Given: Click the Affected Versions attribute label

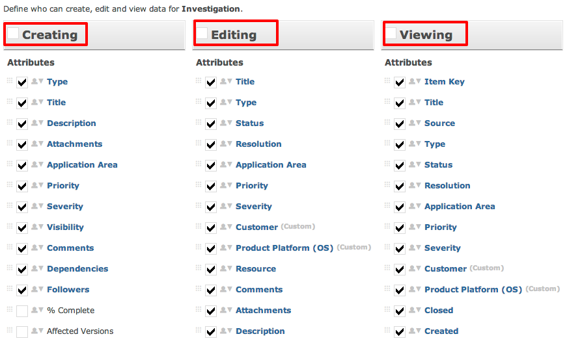Looking at the screenshot, I should (x=80, y=331).
